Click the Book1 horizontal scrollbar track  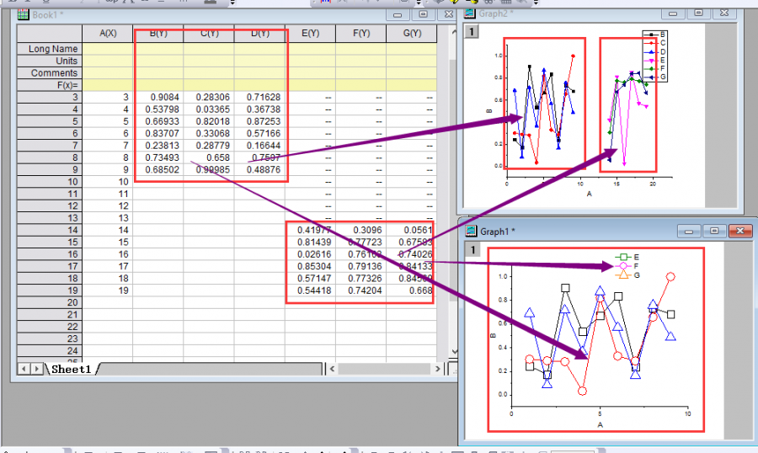point(384,369)
